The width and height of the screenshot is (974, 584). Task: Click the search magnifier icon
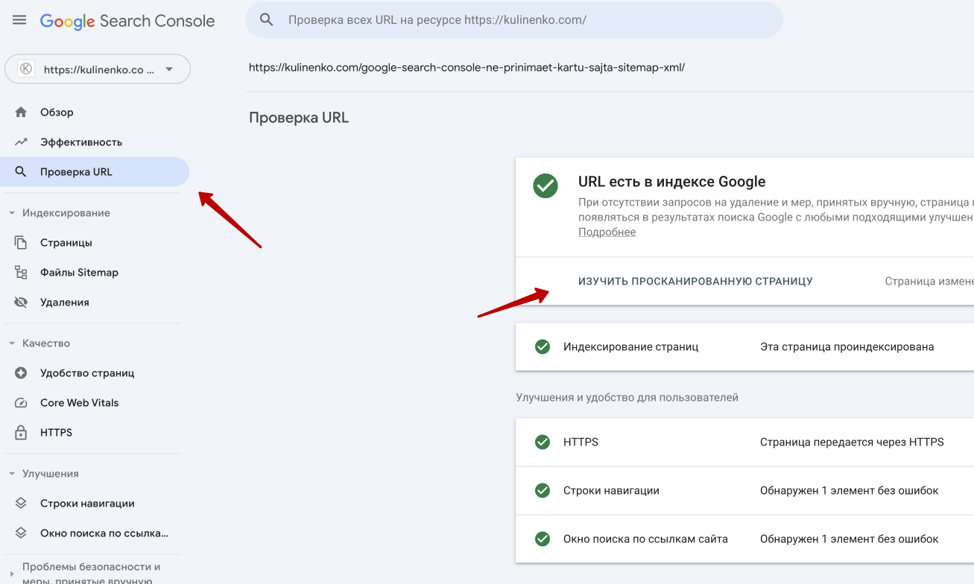pos(266,20)
